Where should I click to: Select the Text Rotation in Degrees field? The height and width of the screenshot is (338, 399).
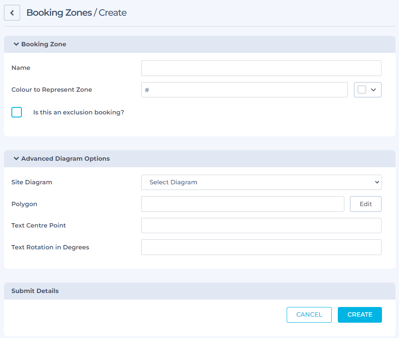261,247
